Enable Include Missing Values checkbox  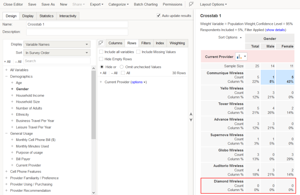point(138,52)
